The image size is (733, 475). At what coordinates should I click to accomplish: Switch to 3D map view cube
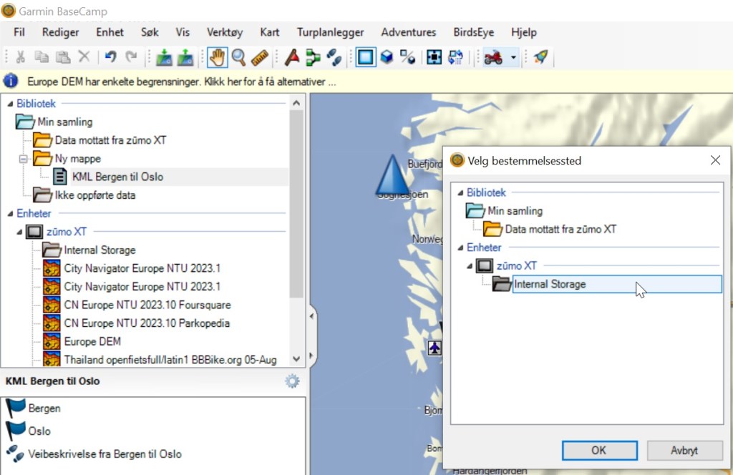tap(387, 57)
